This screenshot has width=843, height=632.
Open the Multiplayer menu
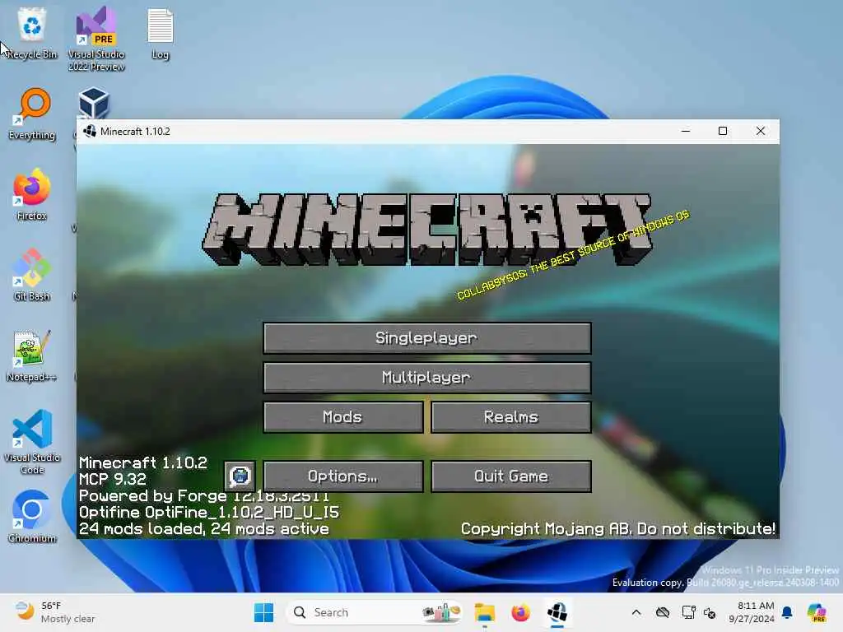click(x=427, y=377)
